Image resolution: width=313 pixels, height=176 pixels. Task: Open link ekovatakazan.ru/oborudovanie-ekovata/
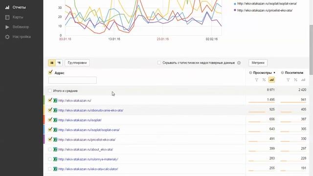[x=91, y=110]
